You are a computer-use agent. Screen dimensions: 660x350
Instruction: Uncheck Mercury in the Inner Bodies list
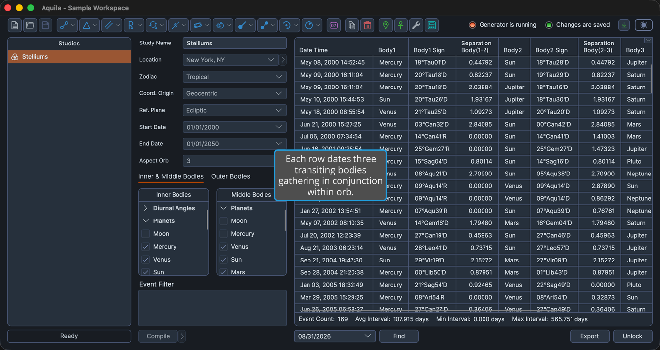pyautogui.click(x=145, y=247)
